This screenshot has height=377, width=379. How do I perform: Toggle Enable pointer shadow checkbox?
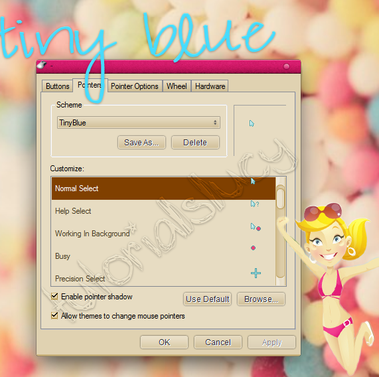[x=54, y=296]
